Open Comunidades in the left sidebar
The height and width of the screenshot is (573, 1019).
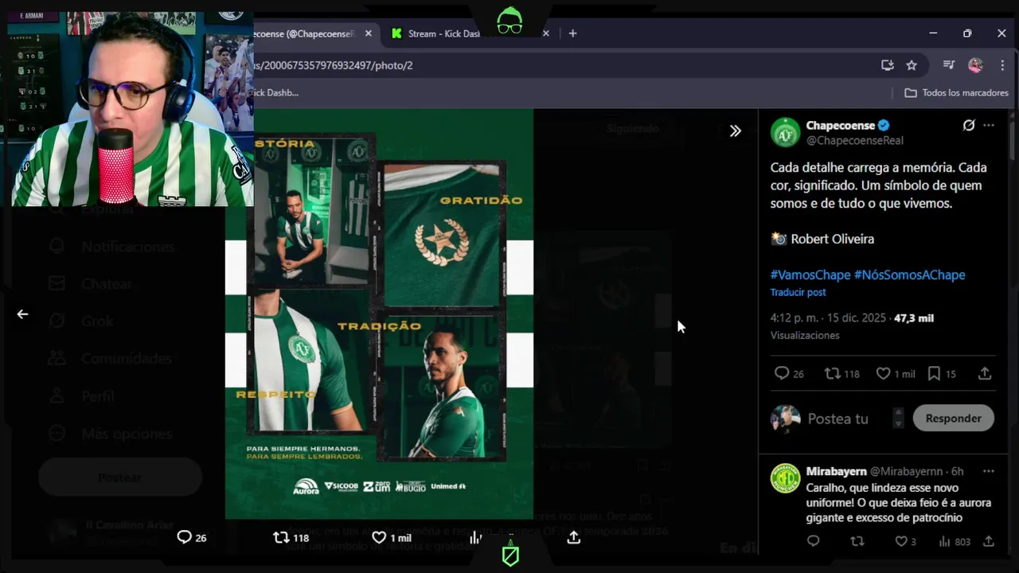[110, 359]
